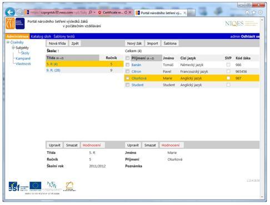Viewport: 270px width, 205px height.
Task: Click the browser address bar URL
Action: tap(58, 12)
